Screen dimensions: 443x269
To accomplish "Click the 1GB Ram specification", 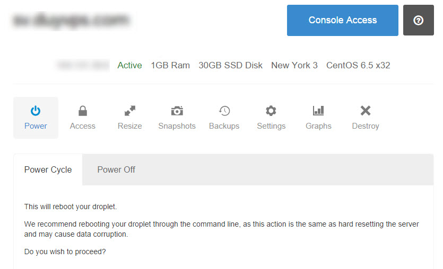I will 170,66.
